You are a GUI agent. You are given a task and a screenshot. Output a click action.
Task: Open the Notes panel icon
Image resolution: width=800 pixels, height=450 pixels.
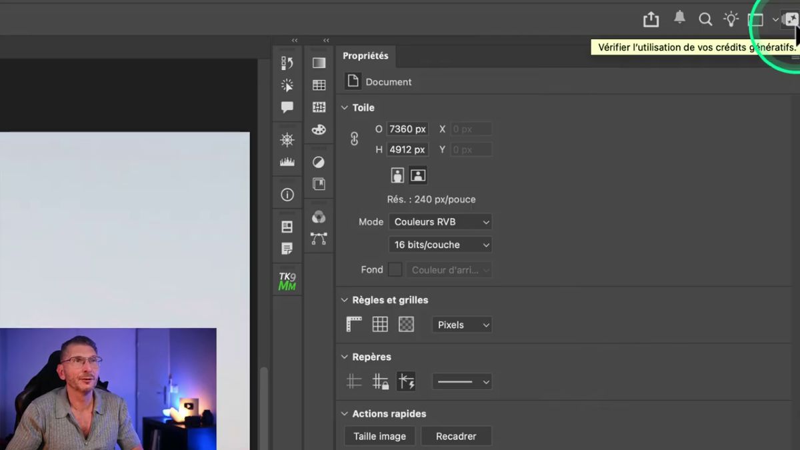point(287,249)
